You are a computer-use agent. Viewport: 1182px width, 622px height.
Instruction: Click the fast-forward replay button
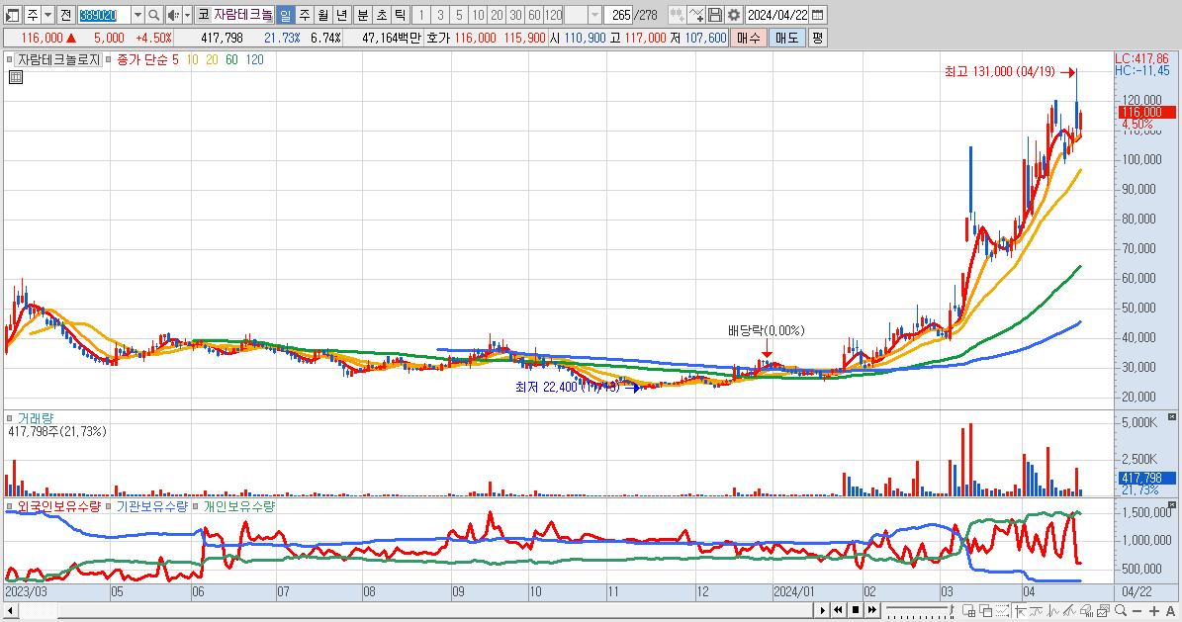tap(872, 610)
